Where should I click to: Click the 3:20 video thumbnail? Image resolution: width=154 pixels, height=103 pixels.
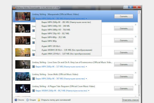point(23,52)
